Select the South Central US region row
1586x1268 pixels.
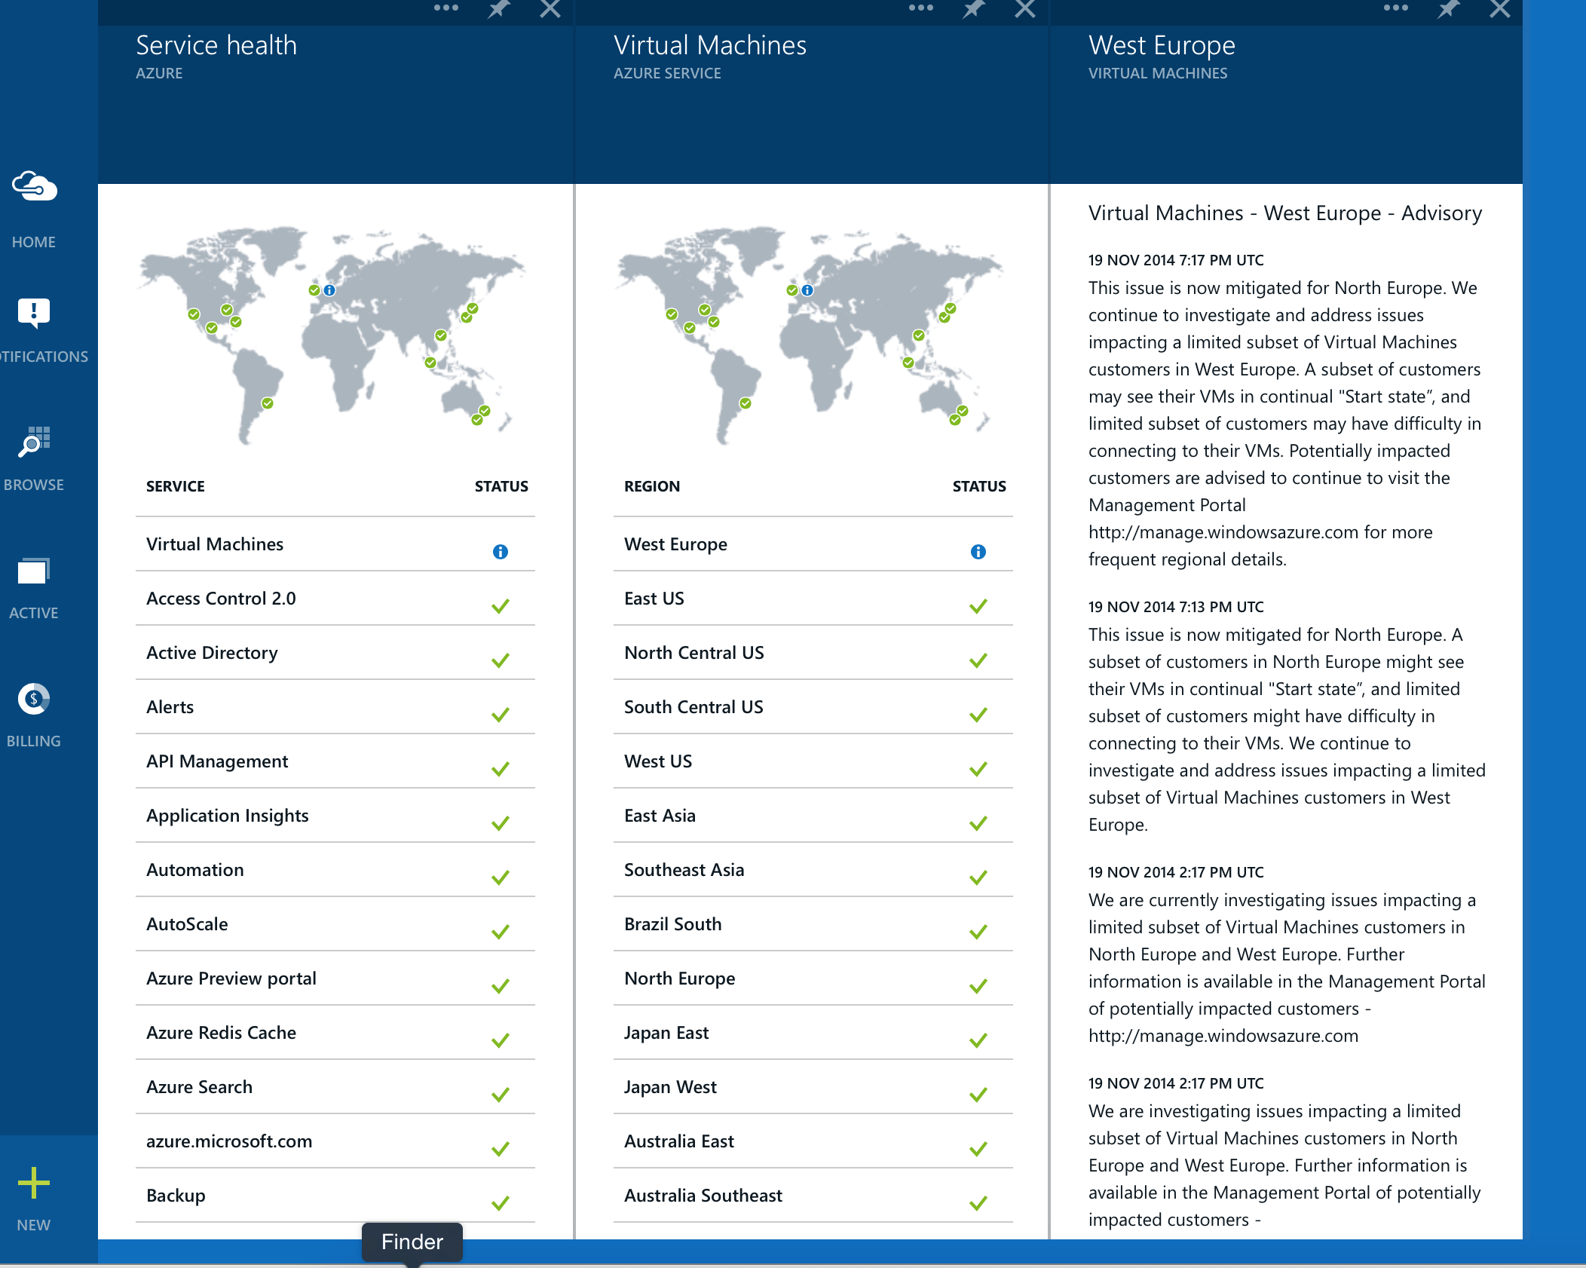click(813, 707)
